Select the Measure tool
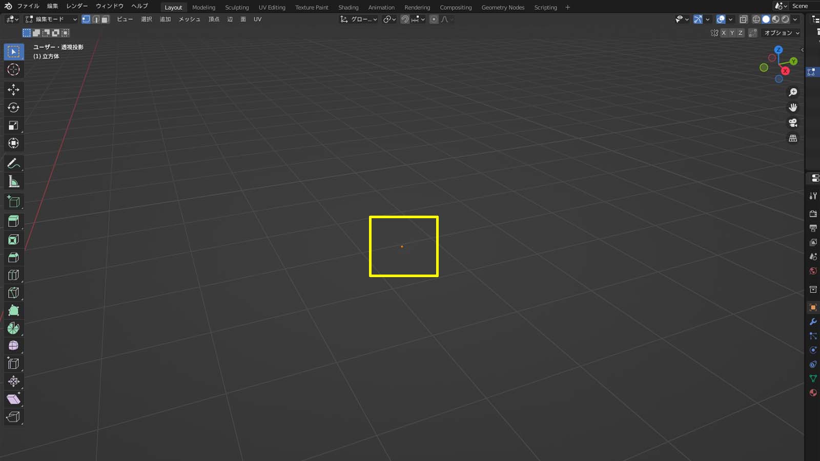This screenshot has height=461, width=820. coord(14,182)
